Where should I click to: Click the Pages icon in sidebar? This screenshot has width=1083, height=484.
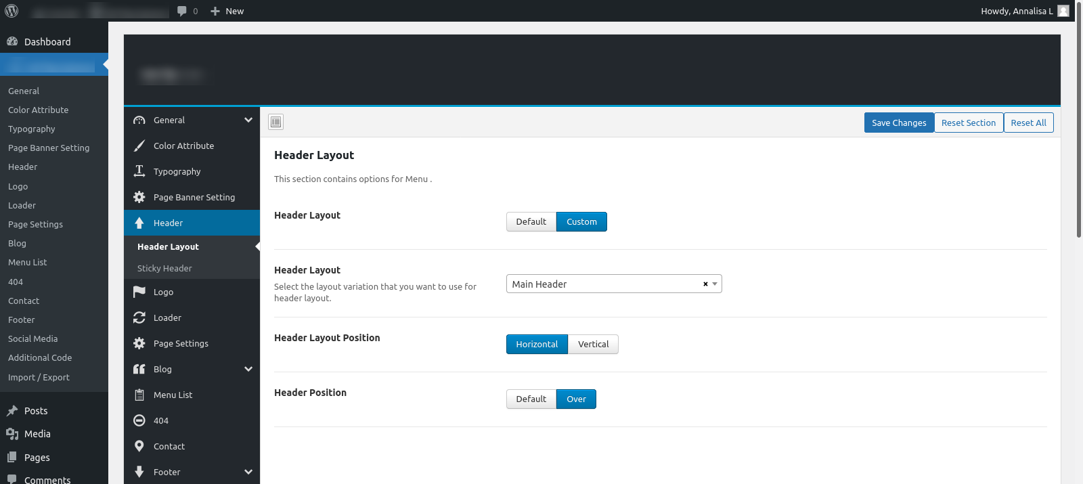tap(12, 458)
